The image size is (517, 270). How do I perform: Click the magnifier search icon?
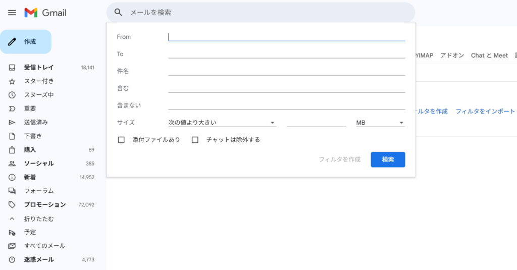tap(118, 13)
